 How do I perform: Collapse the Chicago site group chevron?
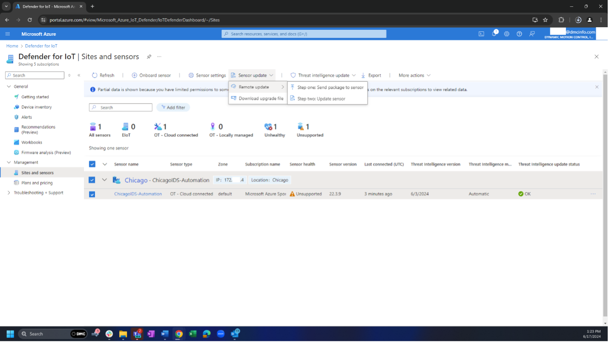pyautogui.click(x=104, y=180)
